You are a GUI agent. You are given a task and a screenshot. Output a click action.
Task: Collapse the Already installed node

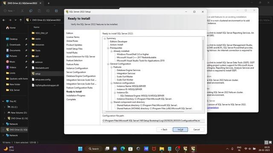(x=112, y=51)
